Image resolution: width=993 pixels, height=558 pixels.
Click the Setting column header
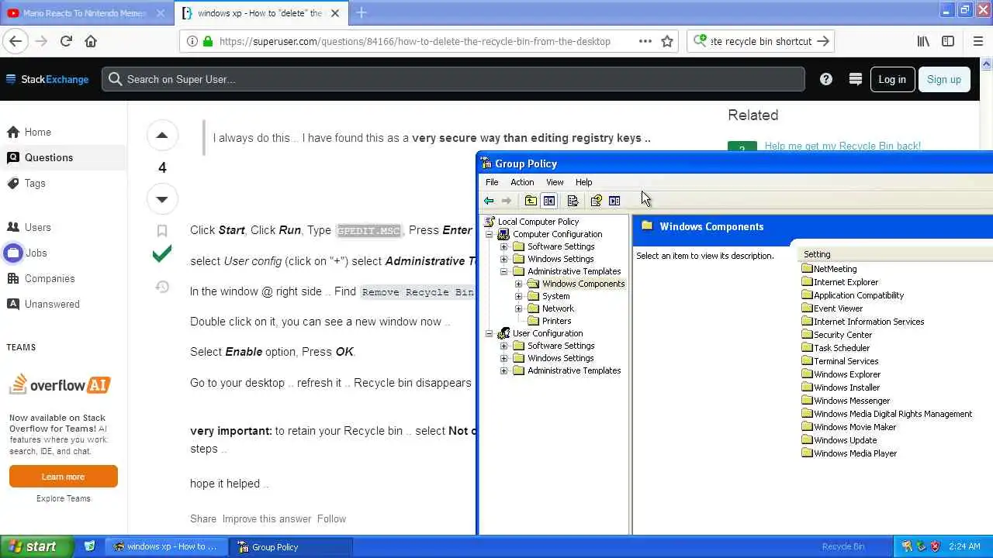pos(895,254)
